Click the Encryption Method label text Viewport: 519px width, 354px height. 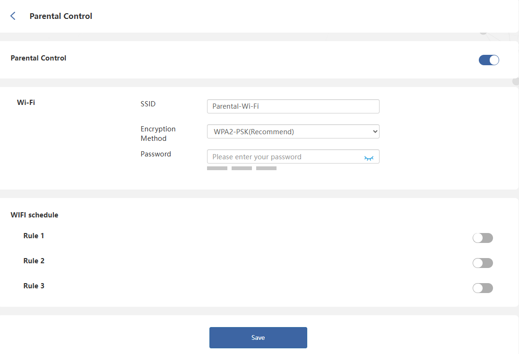click(158, 134)
